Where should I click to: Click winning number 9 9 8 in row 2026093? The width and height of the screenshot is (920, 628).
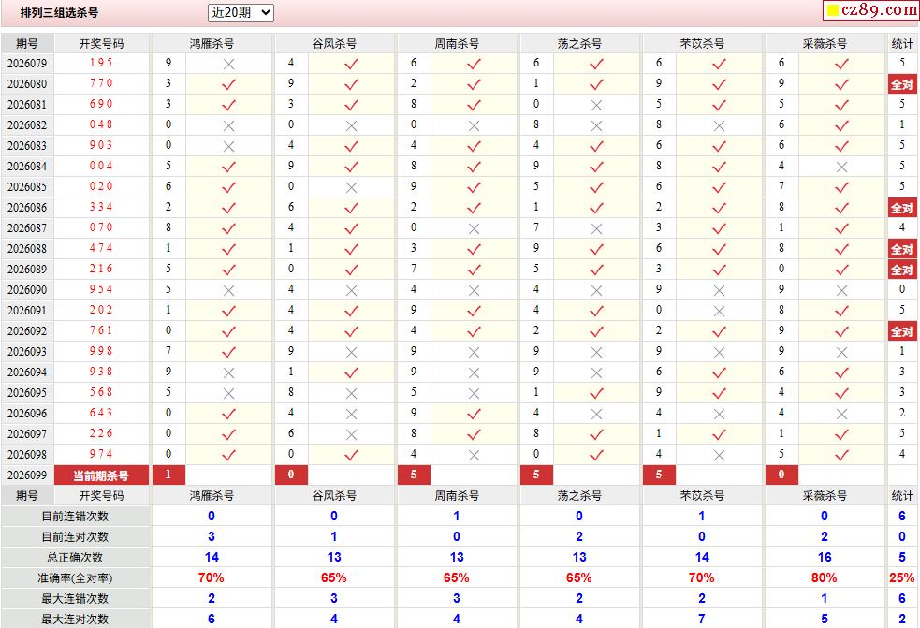coord(101,351)
